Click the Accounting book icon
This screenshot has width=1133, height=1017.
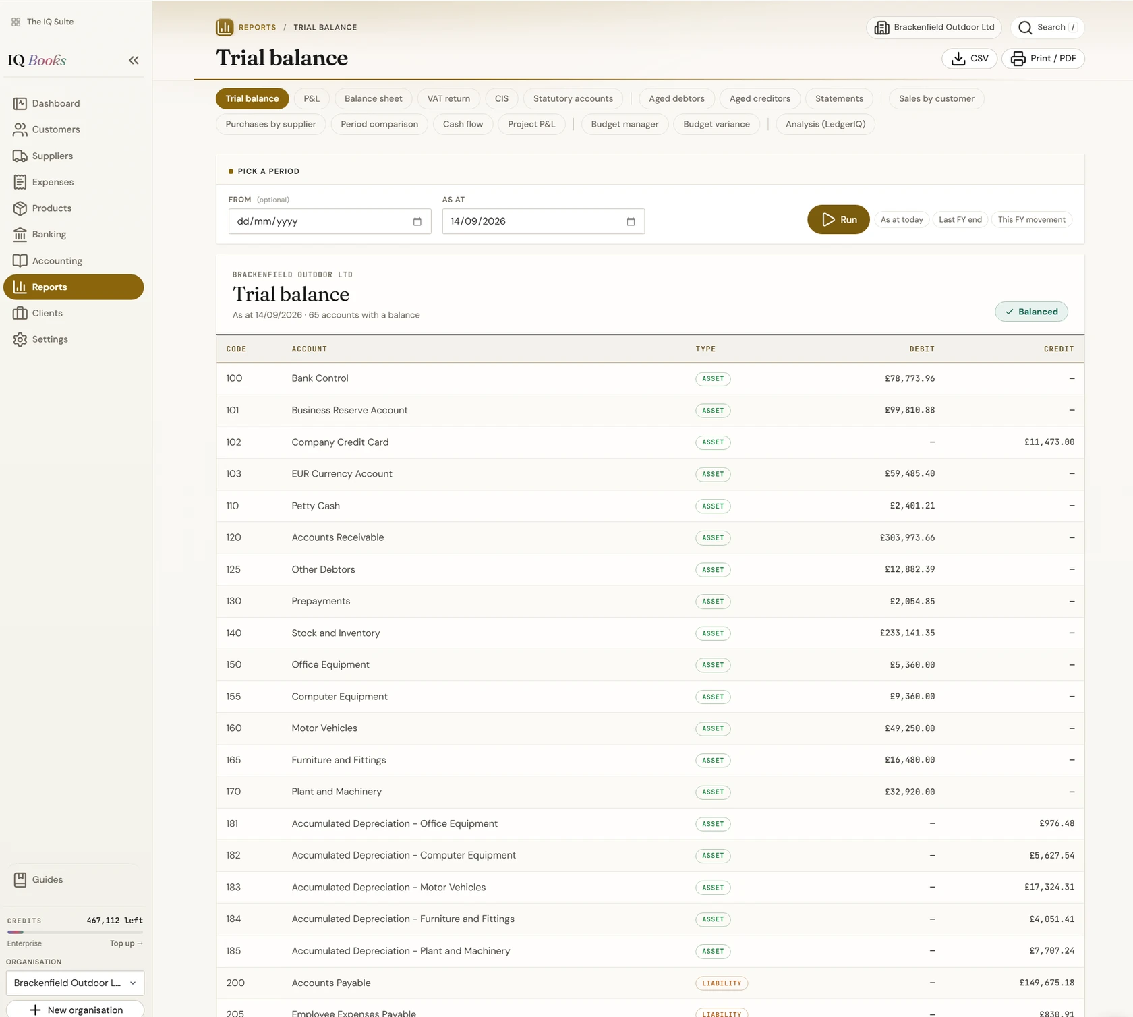[x=20, y=261]
